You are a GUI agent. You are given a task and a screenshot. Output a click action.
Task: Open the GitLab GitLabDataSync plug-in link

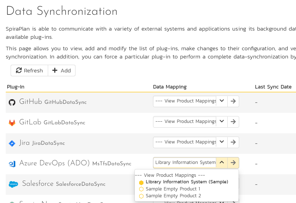click(x=52, y=122)
